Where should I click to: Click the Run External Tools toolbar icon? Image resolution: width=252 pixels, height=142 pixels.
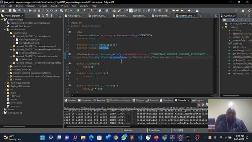pos(92,11)
